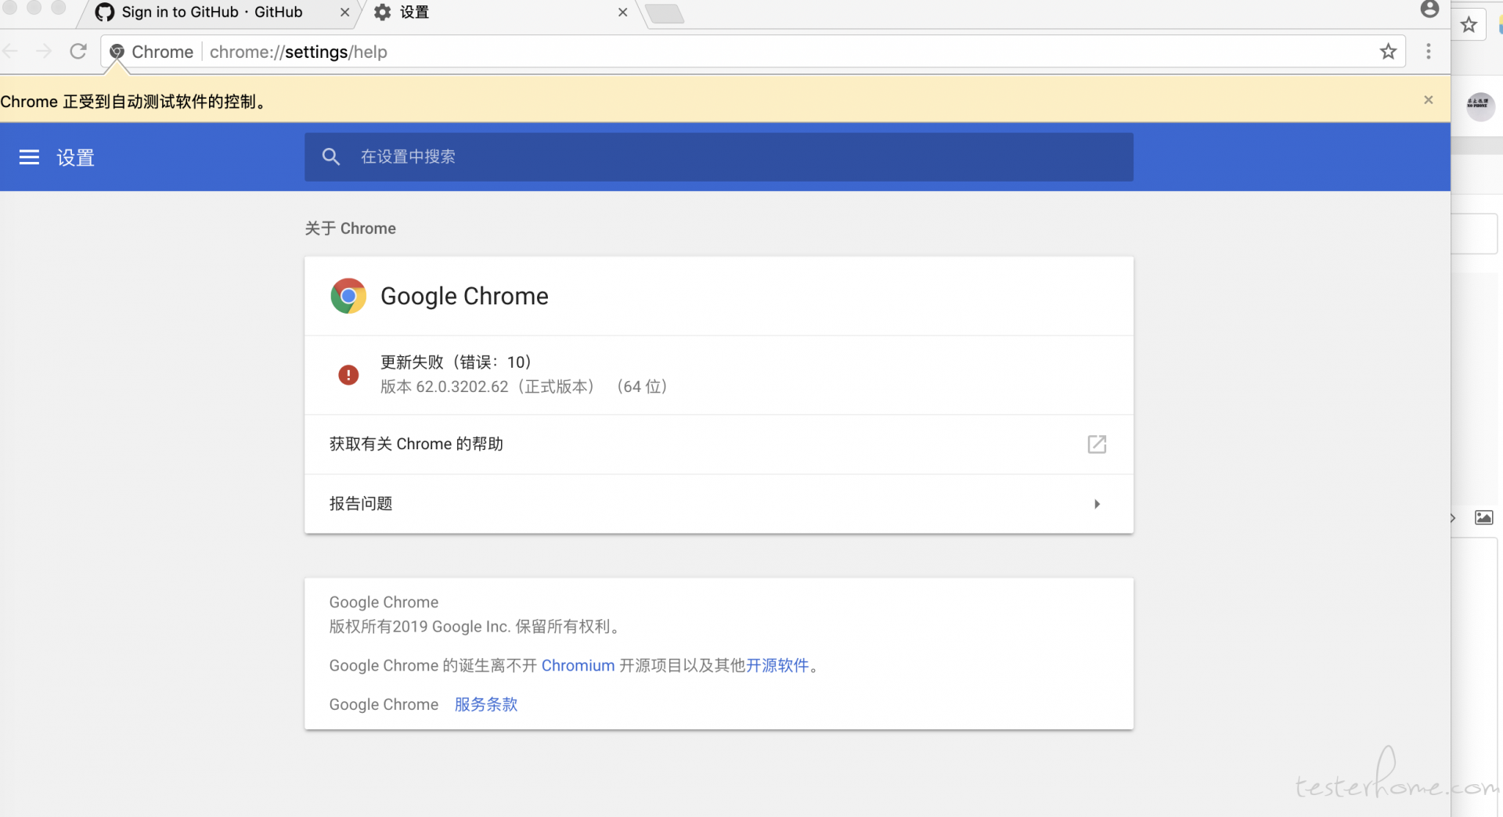The image size is (1503, 817).
Task: Open a new tab with the new-tab button
Action: (x=665, y=13)
